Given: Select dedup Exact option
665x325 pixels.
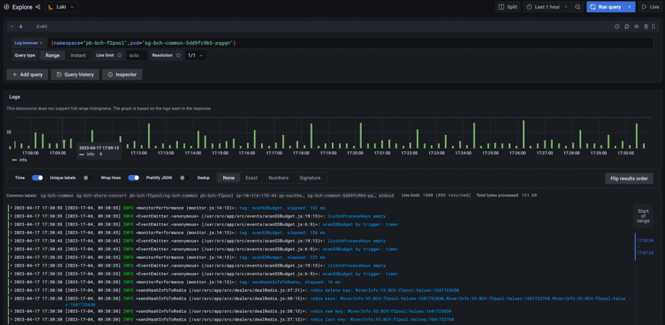Looking at the screenshot, I should click(x=251, y=178).
